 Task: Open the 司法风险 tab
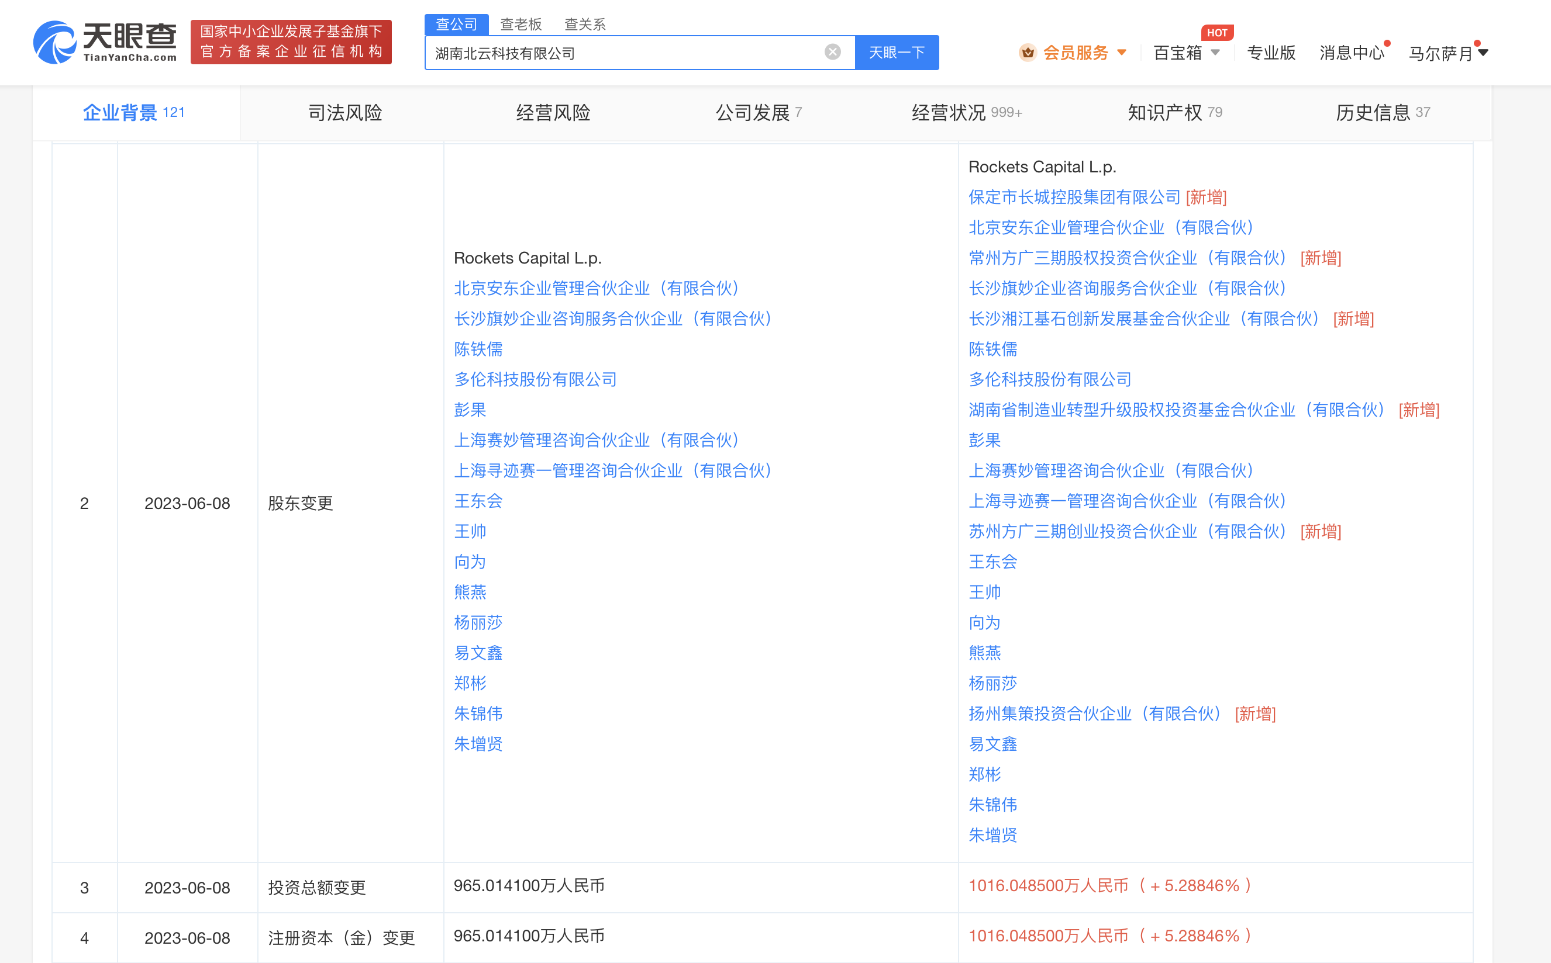(x=345, y=113)
